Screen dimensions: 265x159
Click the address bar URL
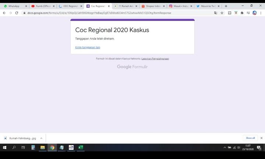[99, 13]
